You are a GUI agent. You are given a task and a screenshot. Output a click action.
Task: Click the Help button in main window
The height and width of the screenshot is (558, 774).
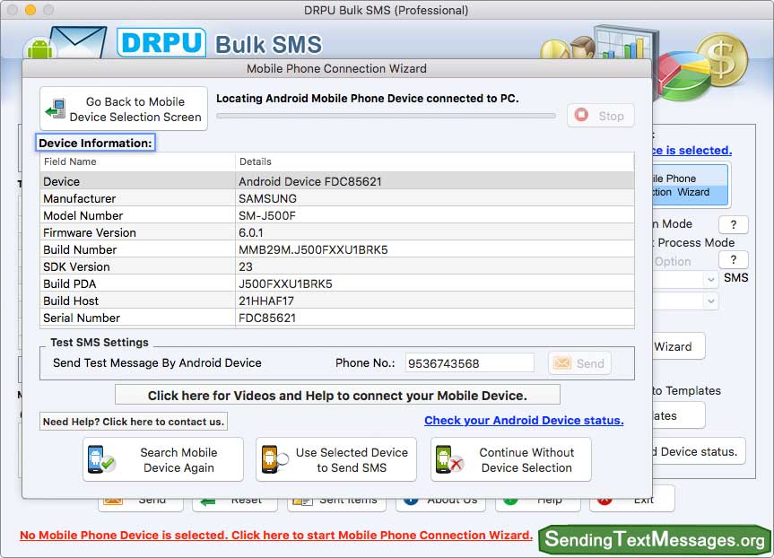coord(540,501)
